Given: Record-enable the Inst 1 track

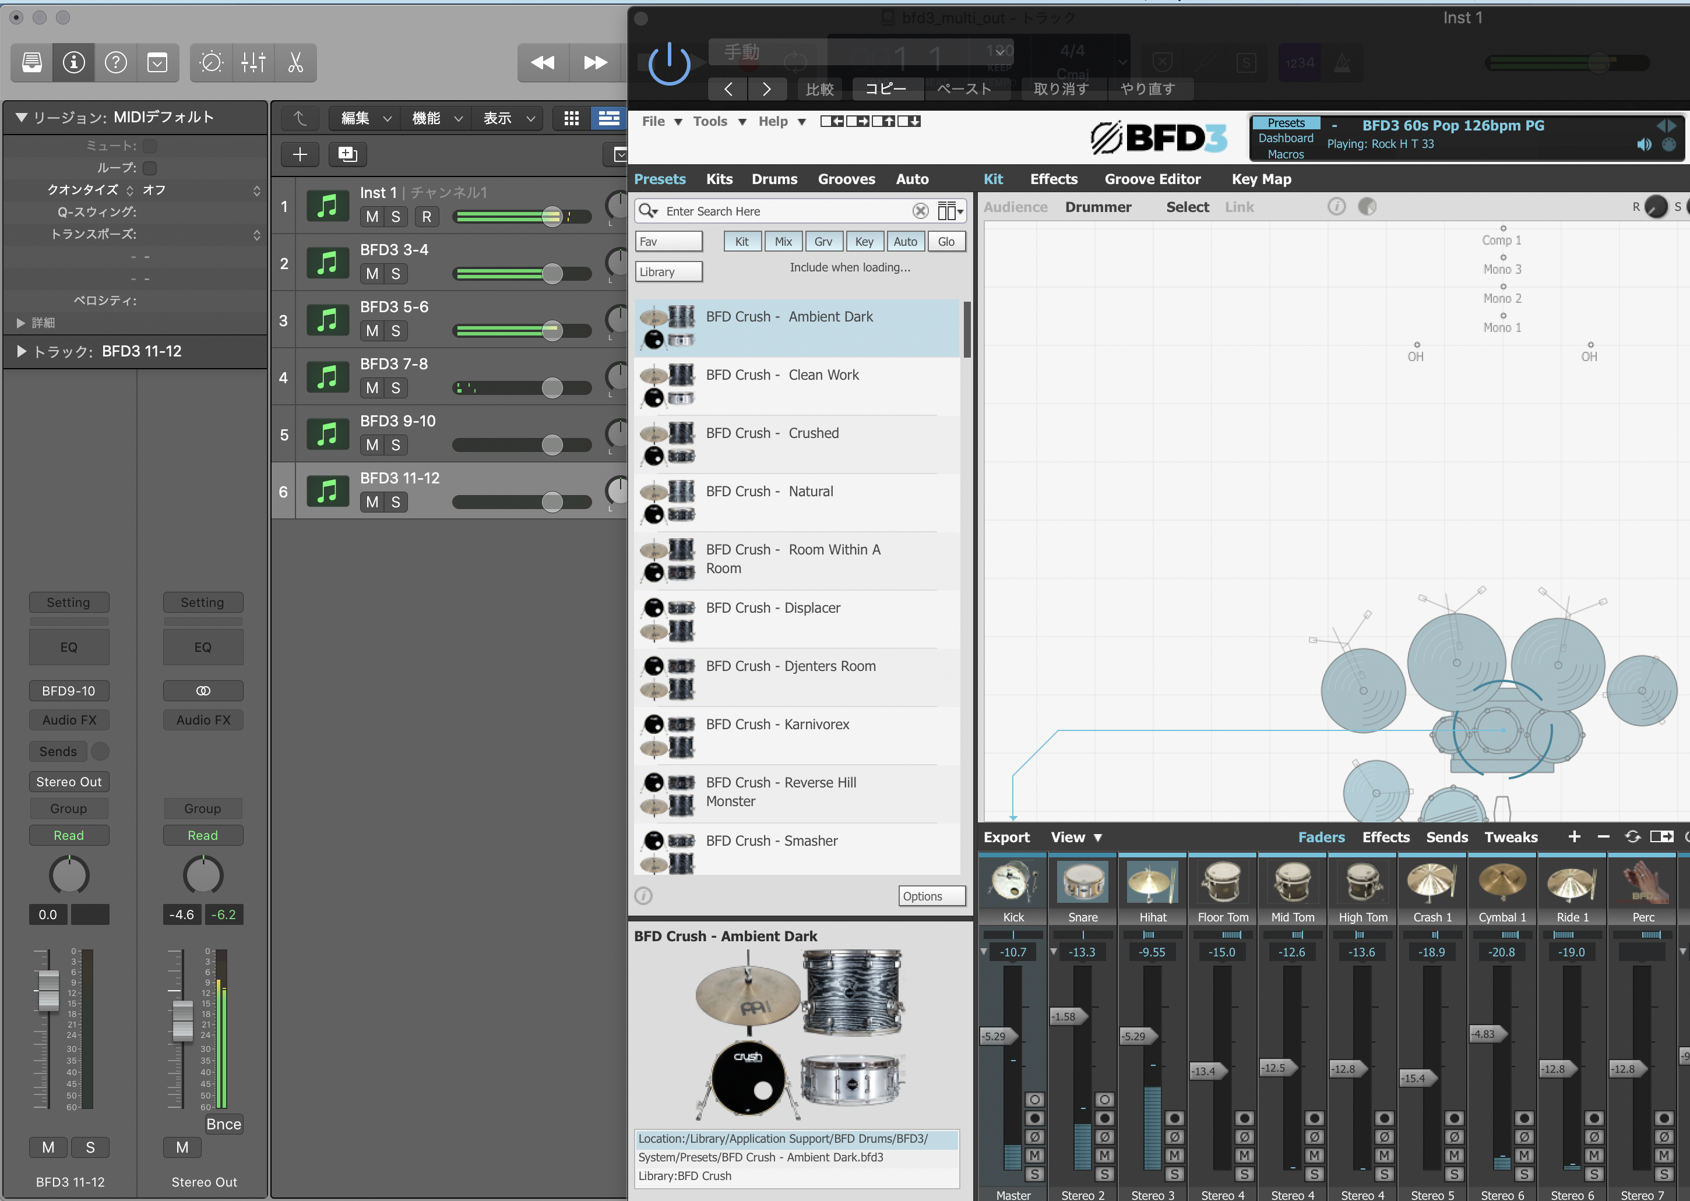Looking at the screenshot, I should pyautogui.click(x=426, y=217).
